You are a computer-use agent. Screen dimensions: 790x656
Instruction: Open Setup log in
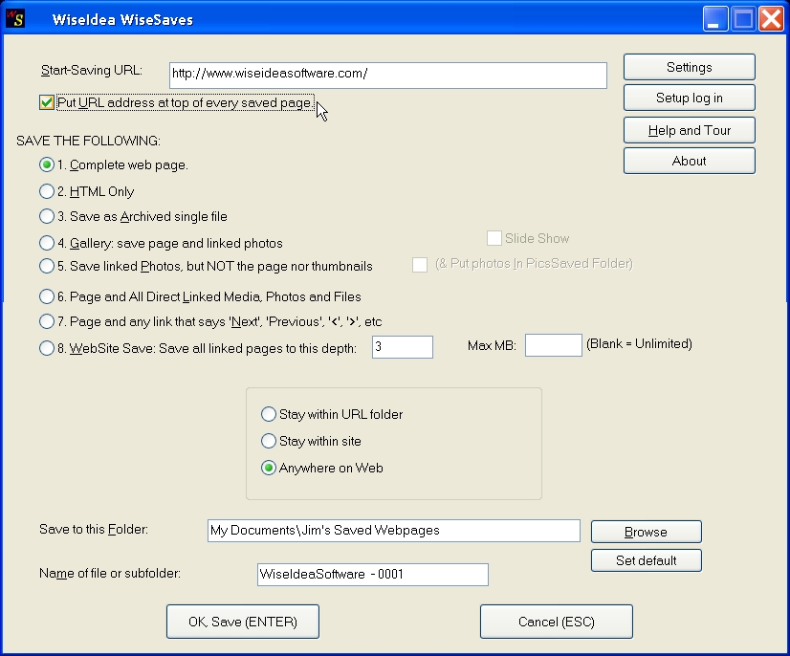[690, 98]
